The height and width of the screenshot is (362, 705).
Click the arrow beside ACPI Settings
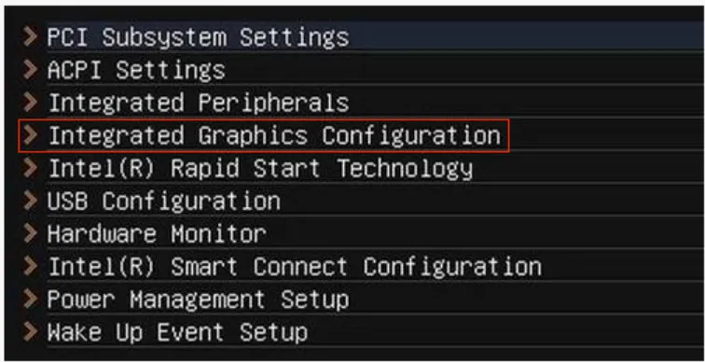31,71
